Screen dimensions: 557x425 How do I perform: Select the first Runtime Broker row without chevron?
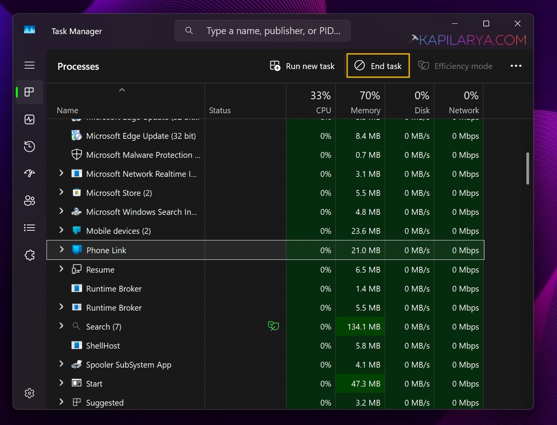[x=265, y=289]
